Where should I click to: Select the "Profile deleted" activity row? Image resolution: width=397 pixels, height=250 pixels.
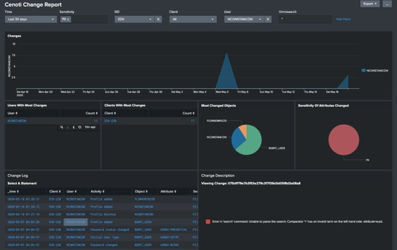(103, 214)
